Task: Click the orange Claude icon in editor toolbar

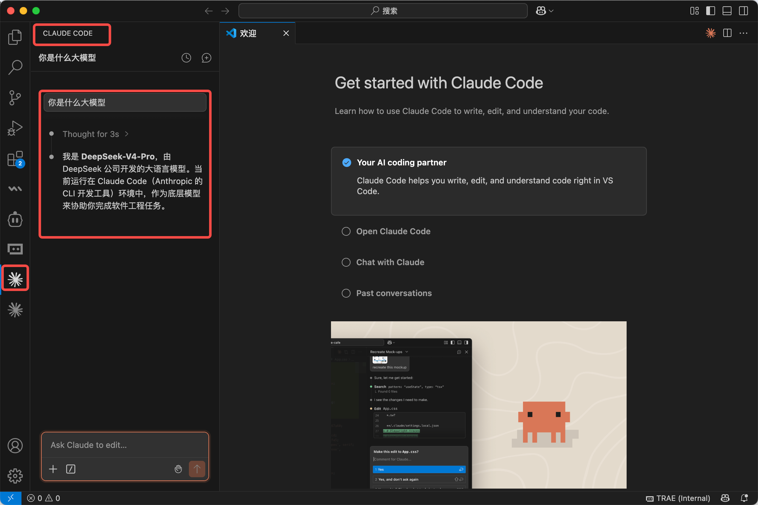Action: click(x=711, y=33)
